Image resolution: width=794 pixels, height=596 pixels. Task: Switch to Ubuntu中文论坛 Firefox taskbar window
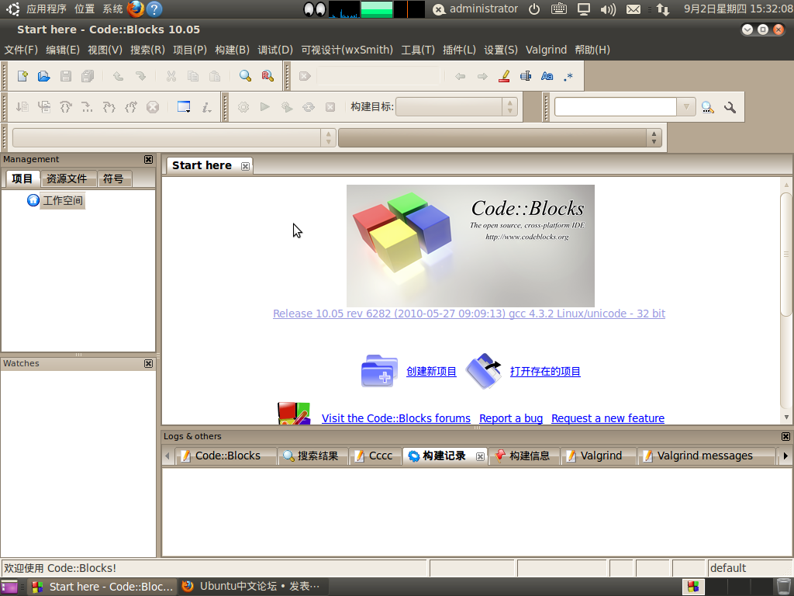pyautogui.click(x=252, y=587)
